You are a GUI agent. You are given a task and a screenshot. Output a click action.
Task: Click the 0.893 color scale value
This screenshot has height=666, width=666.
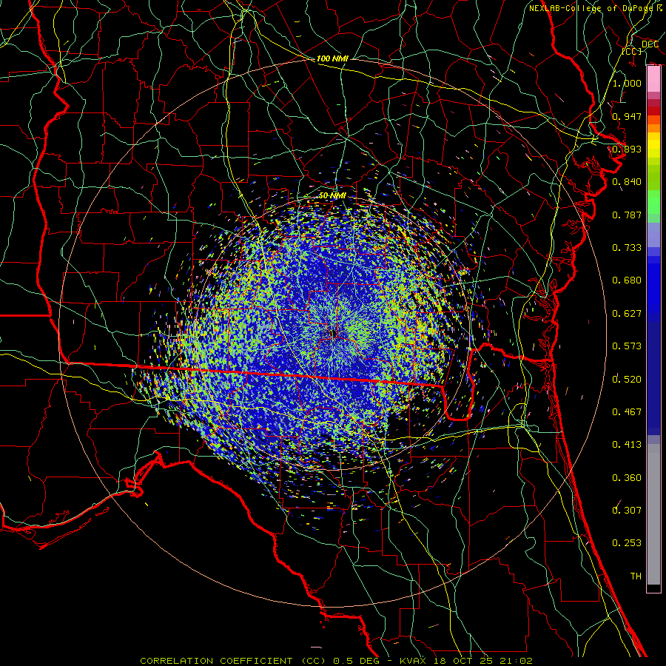click(627, 149)
